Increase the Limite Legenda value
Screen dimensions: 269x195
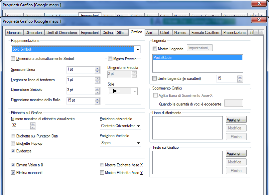coord(240,77)
